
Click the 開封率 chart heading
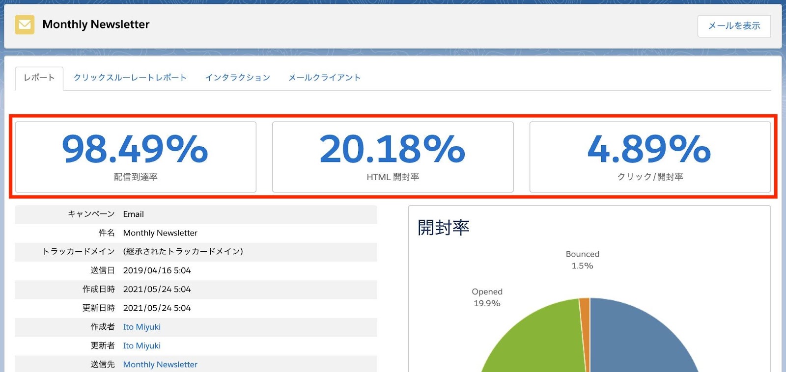coord(444,228)
